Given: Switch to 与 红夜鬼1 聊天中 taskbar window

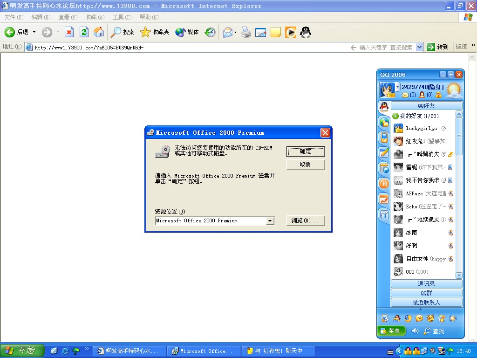Looking at the screenshot, I should point(278,351).
